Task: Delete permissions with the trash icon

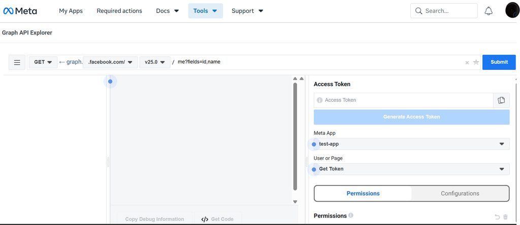Action: click(x=505, y=217)
